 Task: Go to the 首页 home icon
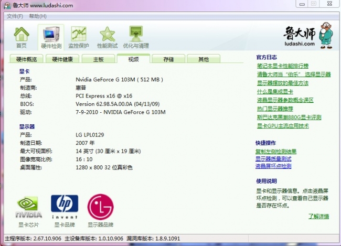click(x=21, y=37)
